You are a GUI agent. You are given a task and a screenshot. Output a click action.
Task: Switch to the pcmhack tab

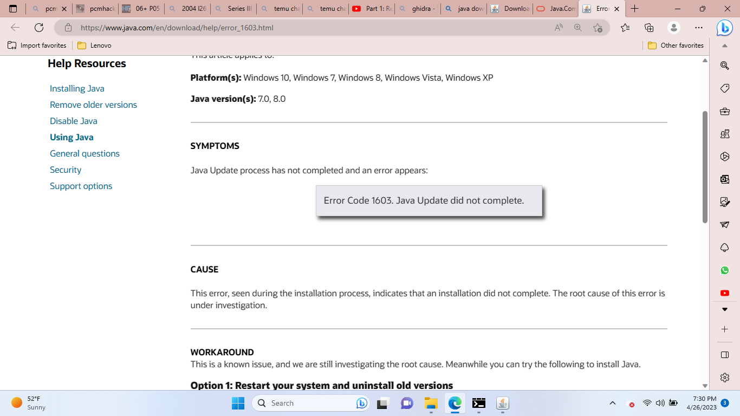coord(95,9)
